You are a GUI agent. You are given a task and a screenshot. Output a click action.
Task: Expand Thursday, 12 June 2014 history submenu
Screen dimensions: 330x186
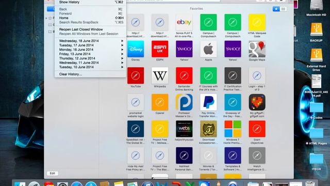[x=90, y=58]
